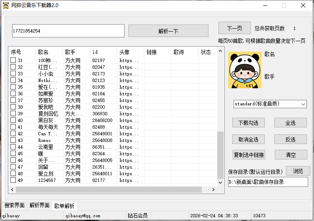Switch to the 搜索界面 tab
This screenshot has width=314, height=221.
pyautogui.click(x=15, y=206)
